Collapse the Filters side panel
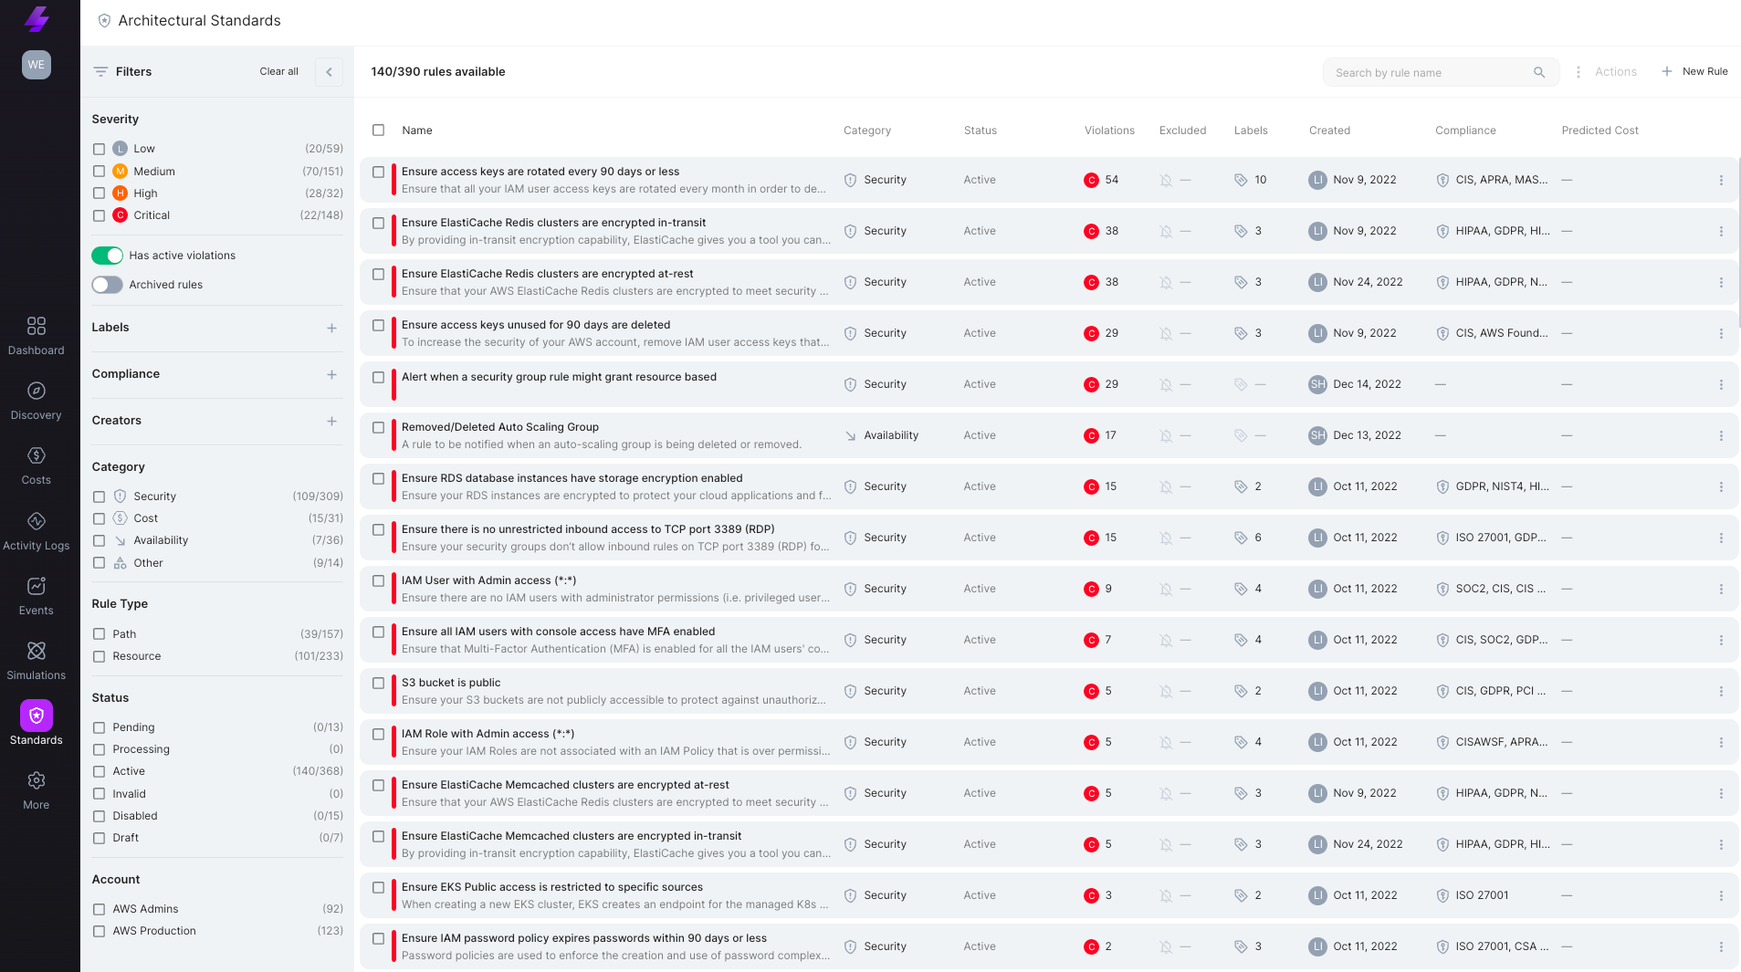The height and width of the screenshot is (972, 1741). click(x=329, y=72)
